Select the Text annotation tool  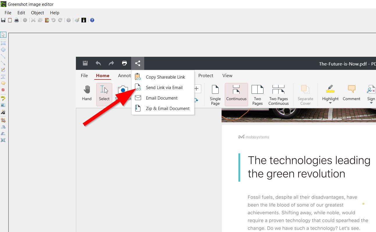coord(3,77)
